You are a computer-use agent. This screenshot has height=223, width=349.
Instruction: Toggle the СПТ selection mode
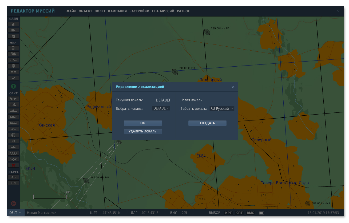[x=239, y=213]
